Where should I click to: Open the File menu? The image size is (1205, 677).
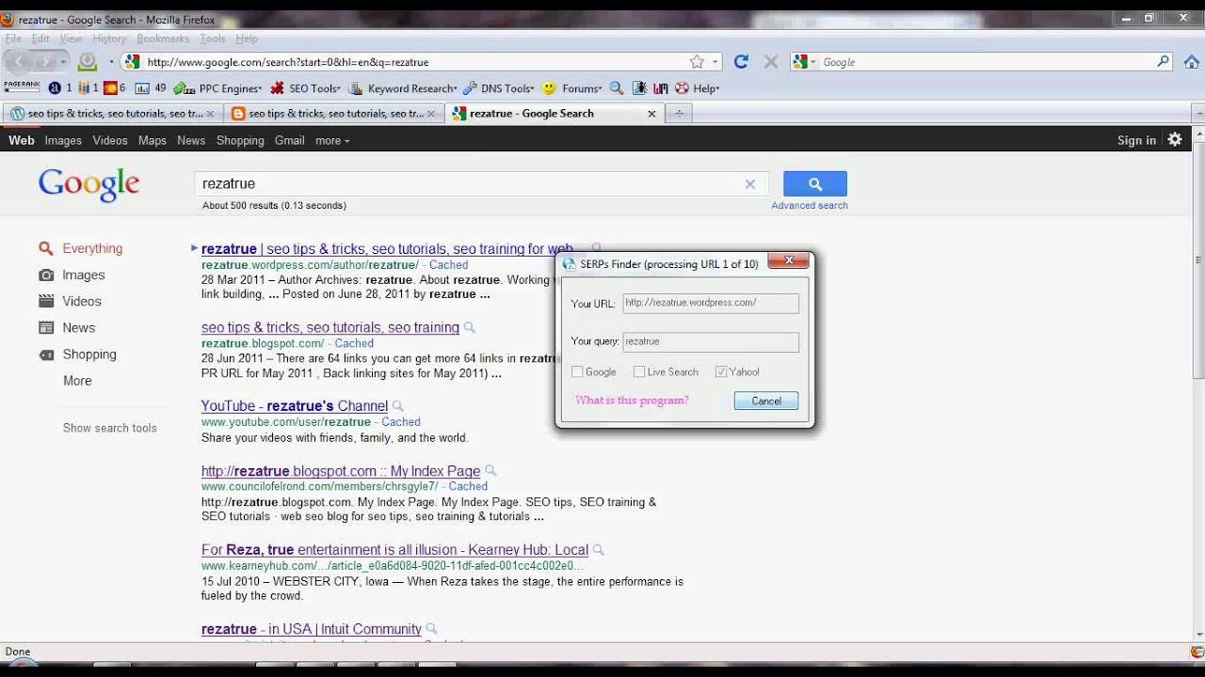tap(13, 39)
